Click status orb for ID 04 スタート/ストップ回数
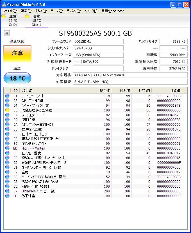This screenshot has height=233, width=191. click(x=7, y=105)
